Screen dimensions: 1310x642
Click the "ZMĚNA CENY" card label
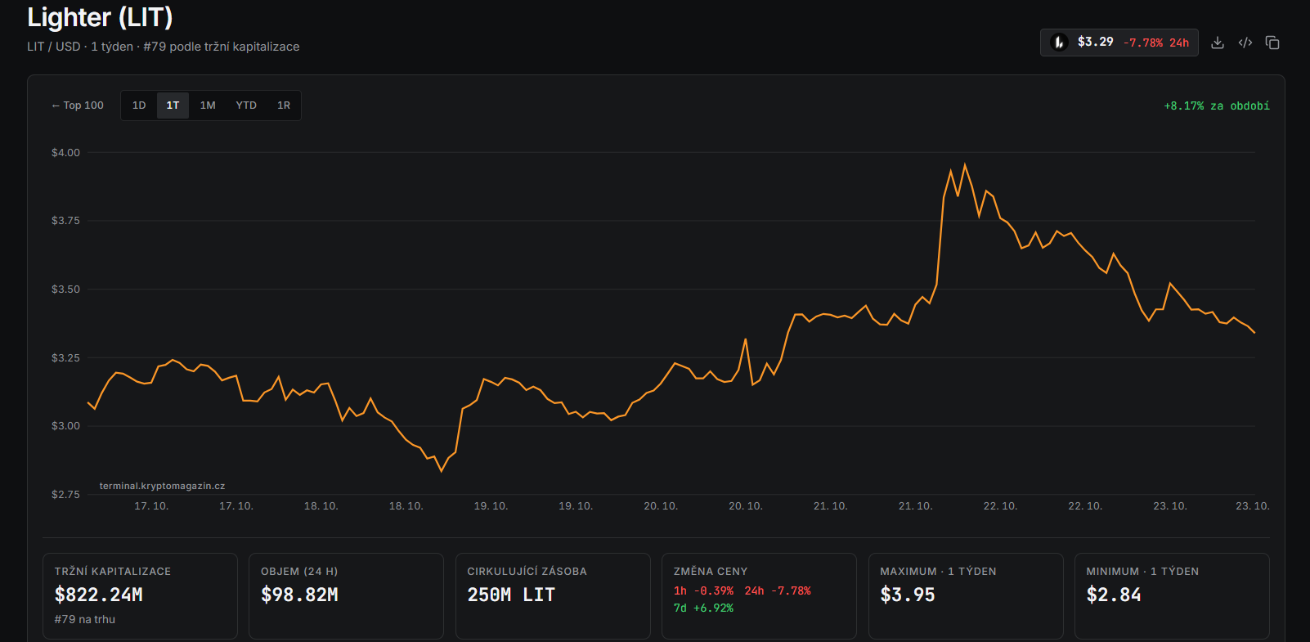click(711, 572)
